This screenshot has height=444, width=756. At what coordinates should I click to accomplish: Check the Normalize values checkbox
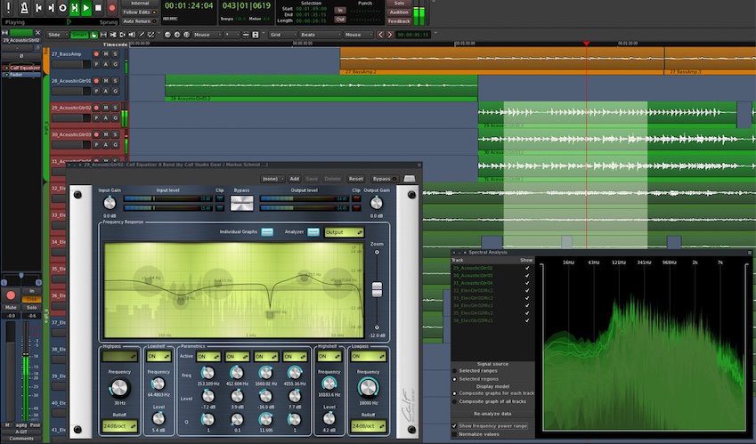pos(454,434)
